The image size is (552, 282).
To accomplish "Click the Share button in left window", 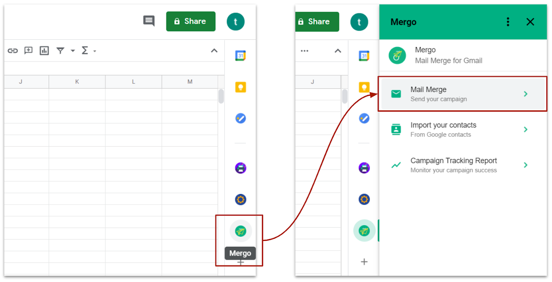I will (x=191, y=21).
